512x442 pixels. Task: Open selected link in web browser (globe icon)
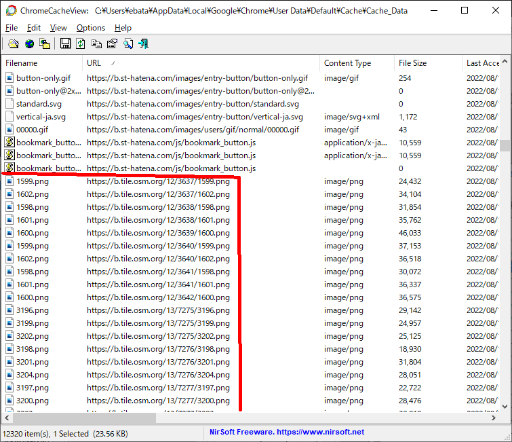[x=29, y=44]
